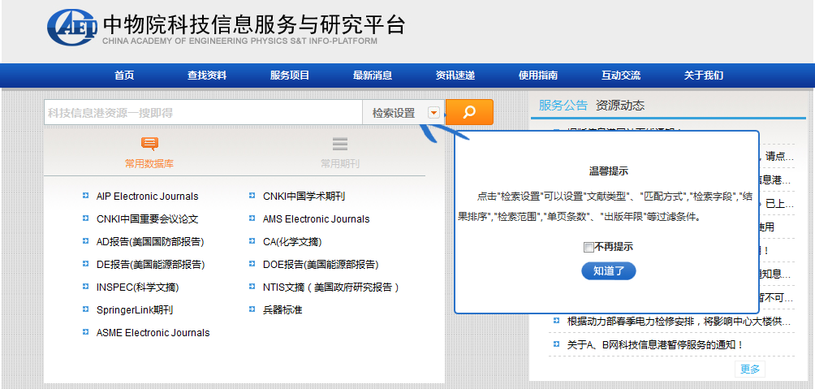Dismiss the tip with the 知道了 button

(609, 271)
